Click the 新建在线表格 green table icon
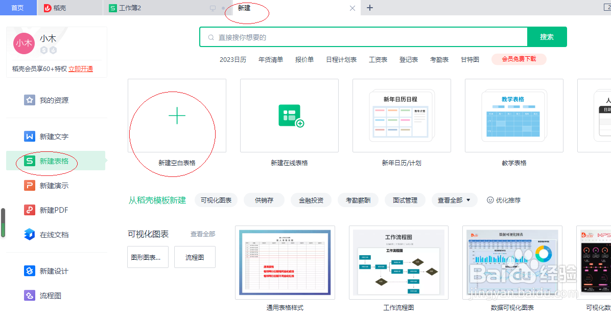This screenshot has width=611, height=314. coord(291,116)
